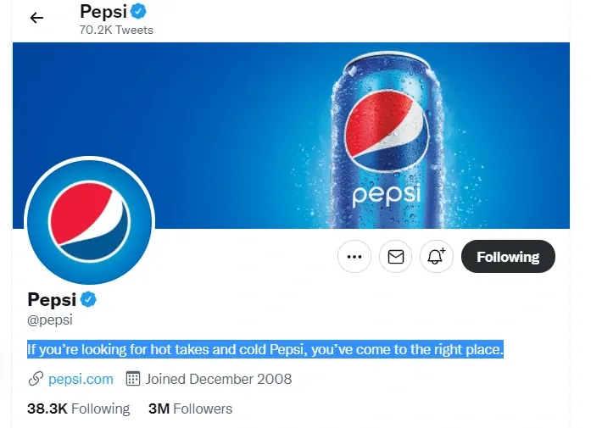View the 38.3K Following list
Screen dimensions: 591x428
tap(78, 409)
